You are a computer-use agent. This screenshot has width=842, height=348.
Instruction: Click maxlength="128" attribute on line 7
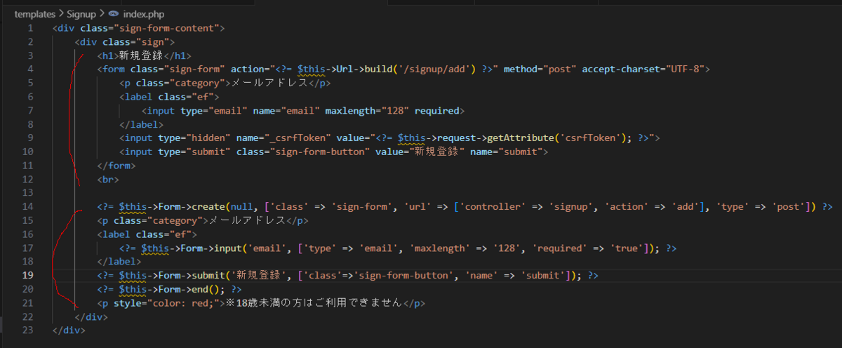coord(368,111)
